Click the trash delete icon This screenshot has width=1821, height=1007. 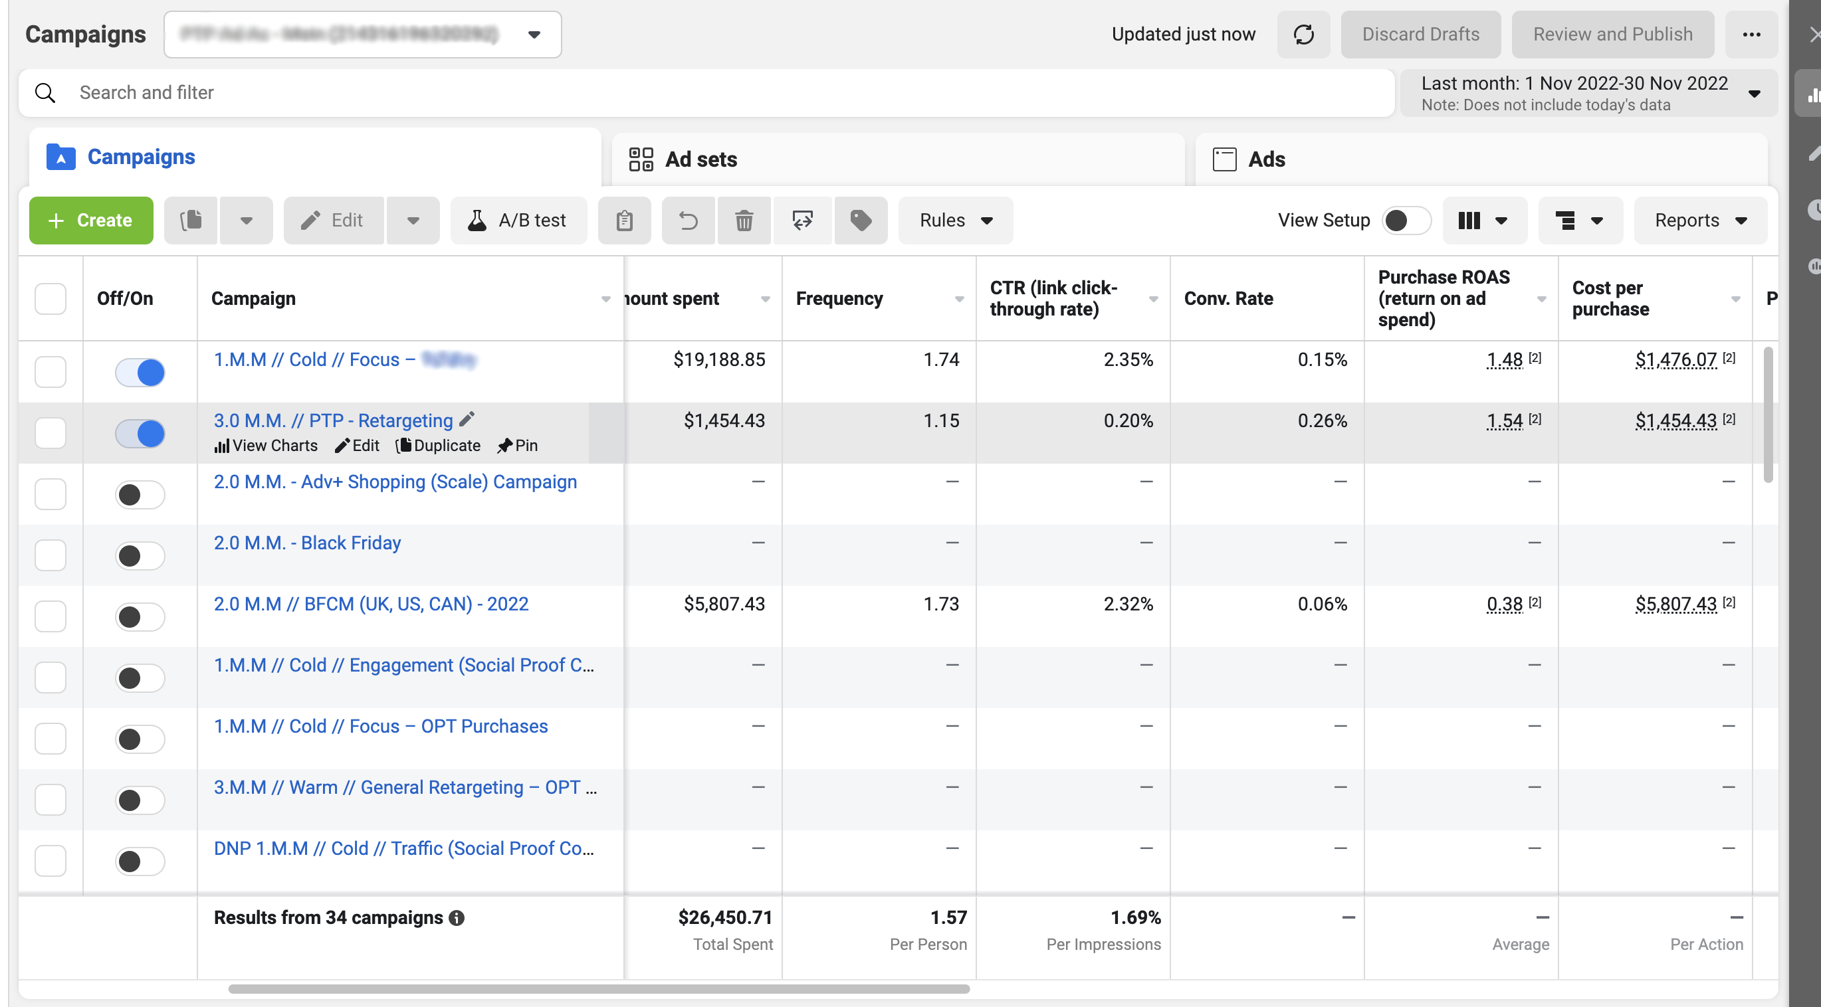point(744,221)
